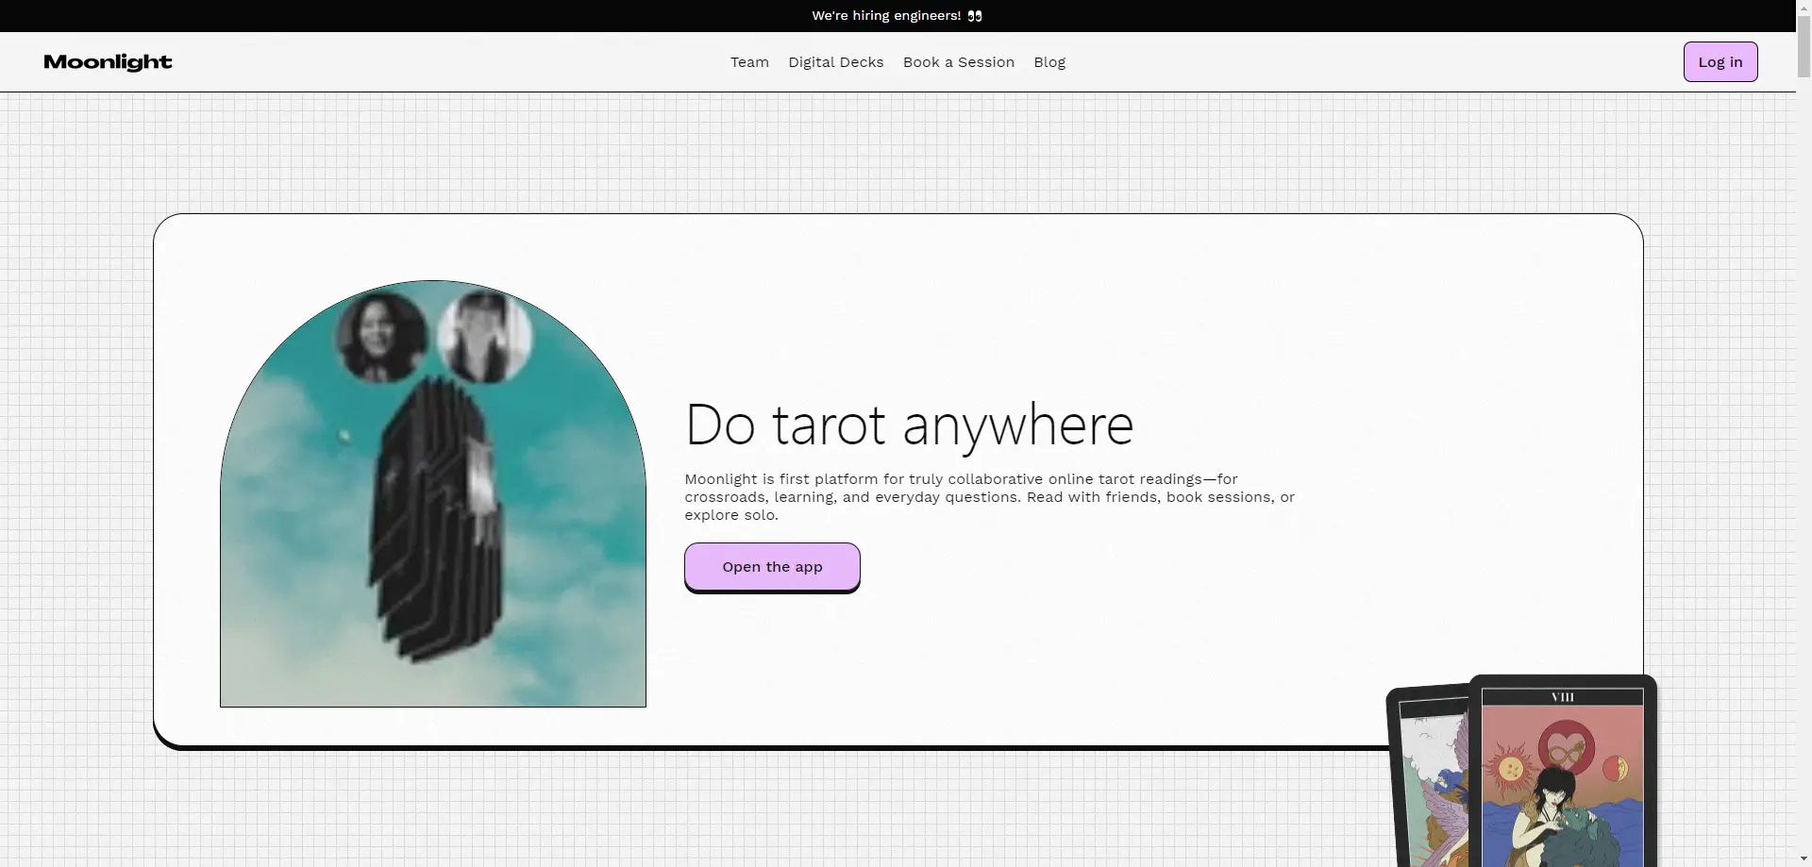Open the Team page
The image size is (1812, 867).
coord(749,62)
